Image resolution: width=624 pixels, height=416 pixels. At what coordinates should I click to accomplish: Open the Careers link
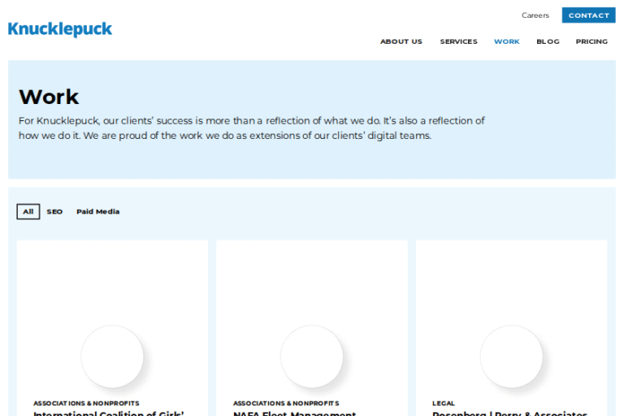pyautogui.click(x=535, y=15)
